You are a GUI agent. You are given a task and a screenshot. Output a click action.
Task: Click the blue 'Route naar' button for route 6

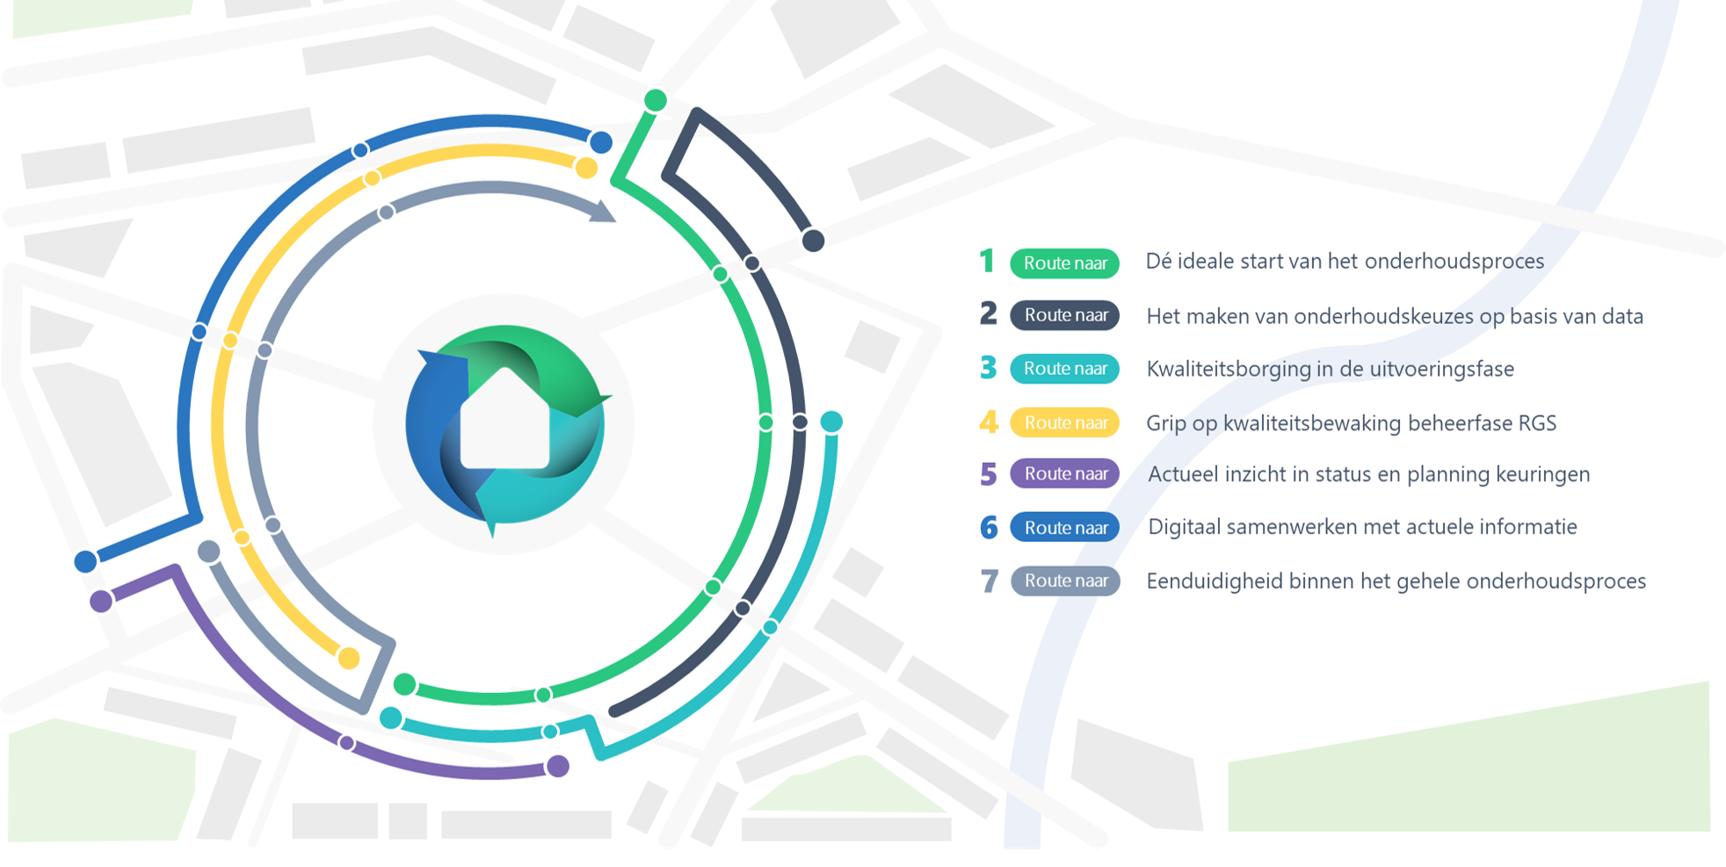pos(1064,528)
